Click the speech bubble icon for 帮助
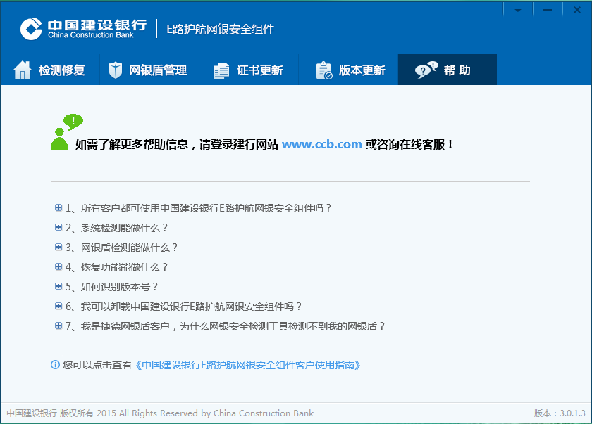 pyautogui.click(x=426, y=70)
